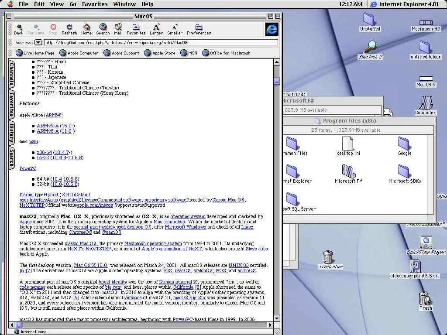Open the Help menu
This screenshot has height=335, width=447.
pyautogui.click(x=148, y=4)
